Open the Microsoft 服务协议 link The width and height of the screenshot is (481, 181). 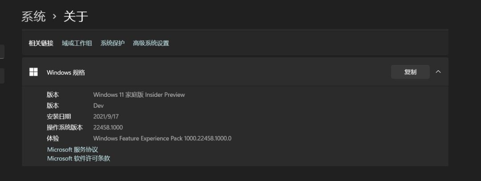(73, 150)
